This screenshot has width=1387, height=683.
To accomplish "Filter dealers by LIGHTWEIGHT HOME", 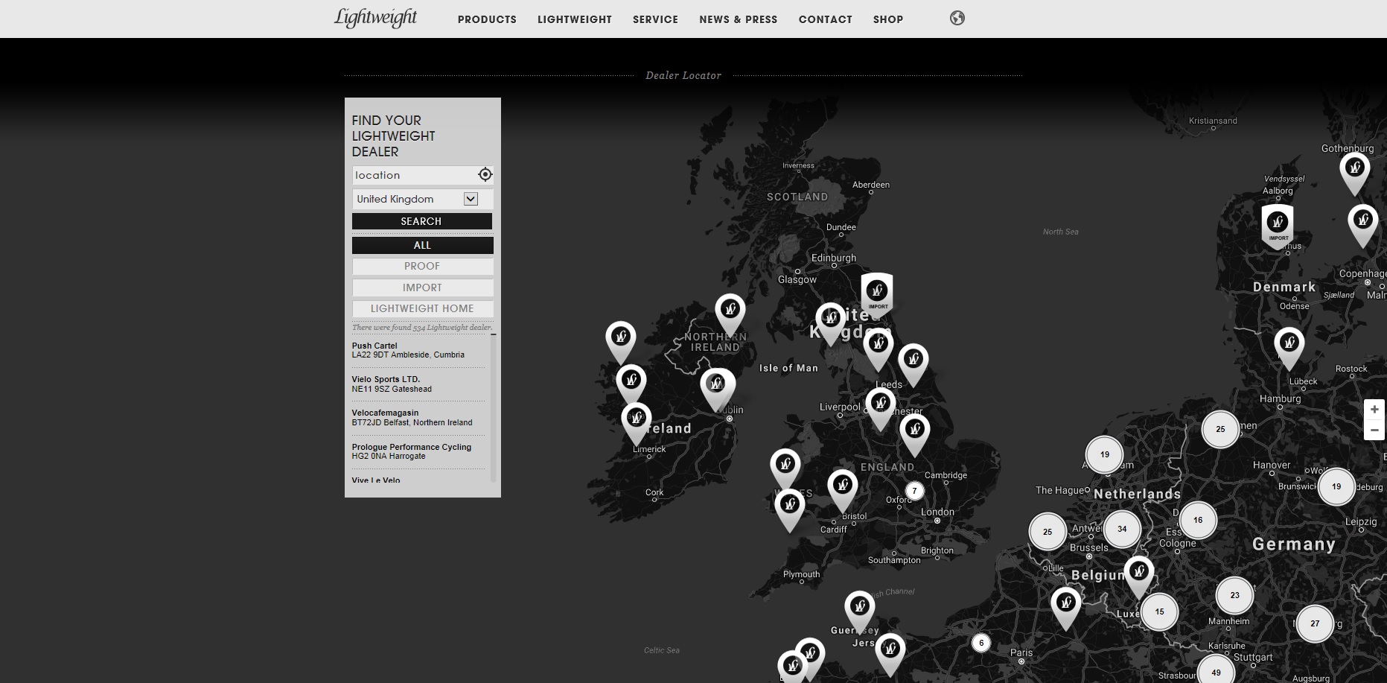I will point(422,308).
